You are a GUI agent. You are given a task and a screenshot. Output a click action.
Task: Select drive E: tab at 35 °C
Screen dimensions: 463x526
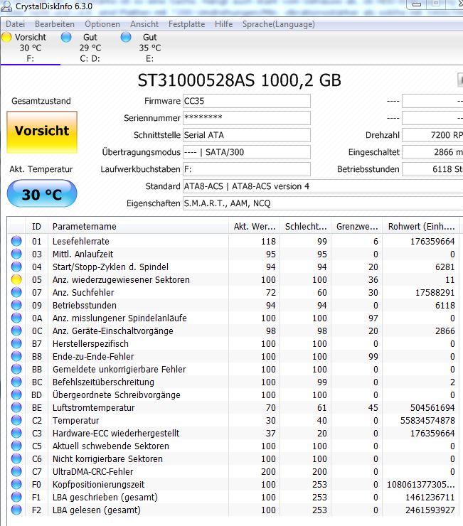[x=150, y=48]
